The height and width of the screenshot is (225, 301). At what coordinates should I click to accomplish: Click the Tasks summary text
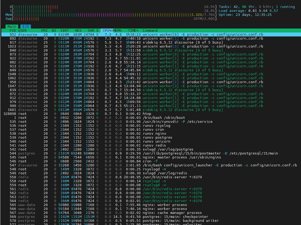257,7
